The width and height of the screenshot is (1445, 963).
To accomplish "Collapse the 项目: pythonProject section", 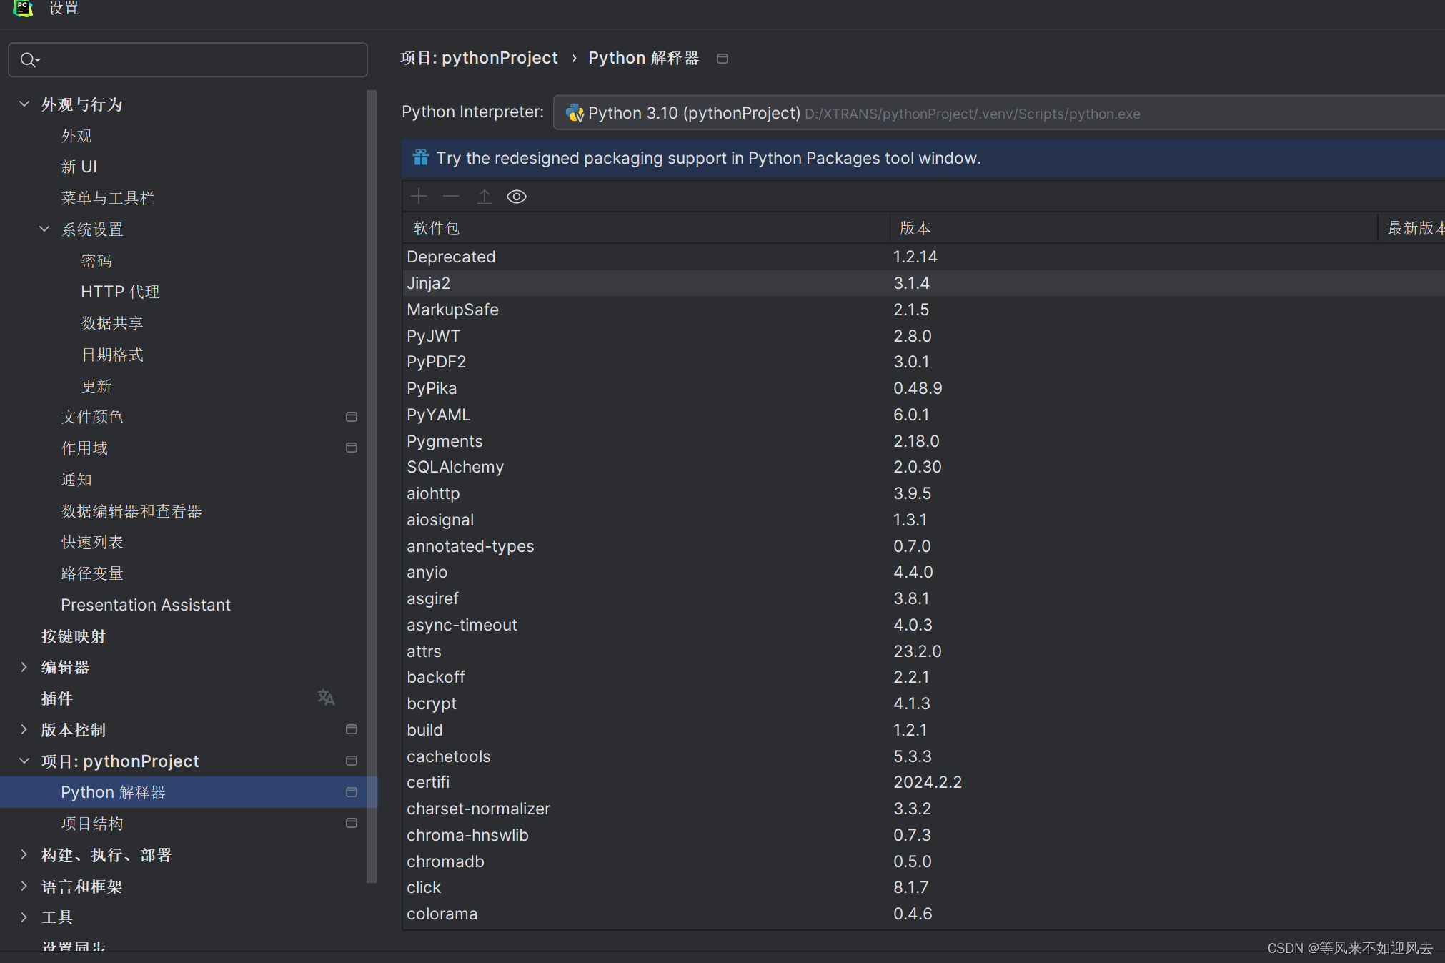I will (x=24, y=761).
